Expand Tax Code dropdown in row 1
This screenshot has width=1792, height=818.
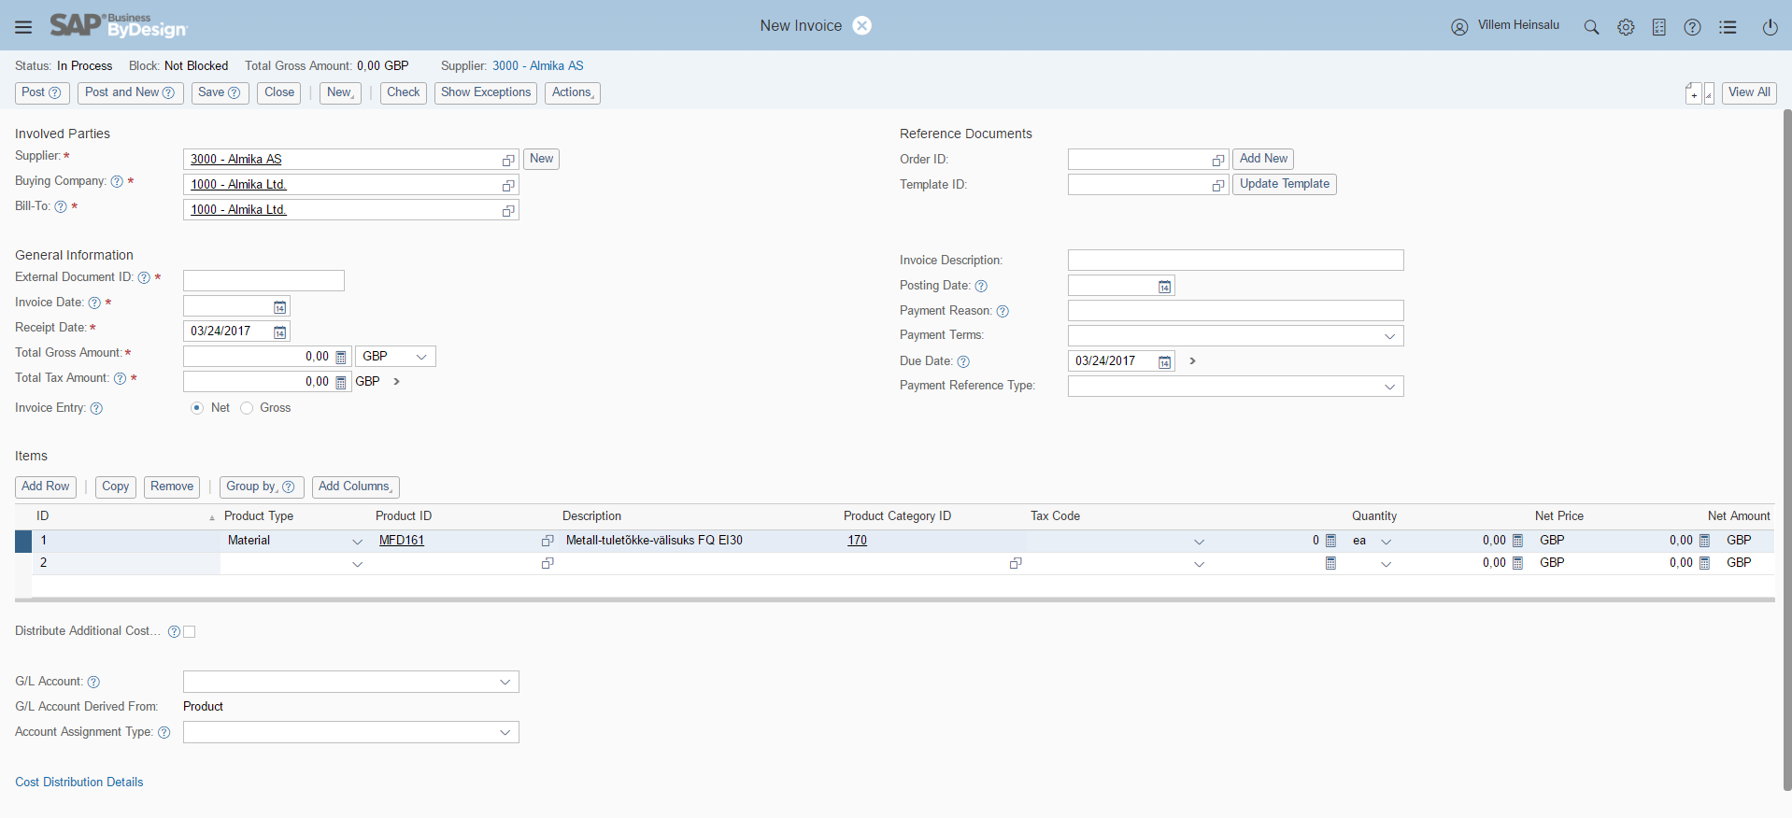[x=1199, y=542]
